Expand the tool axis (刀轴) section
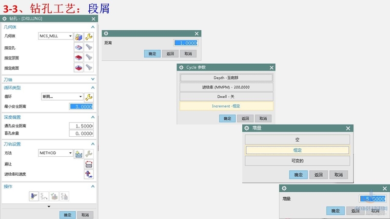Image resolution: width=390 pixels, height=219 pixels. (93, 79)
